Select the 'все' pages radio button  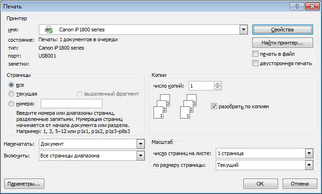point(11,85)
